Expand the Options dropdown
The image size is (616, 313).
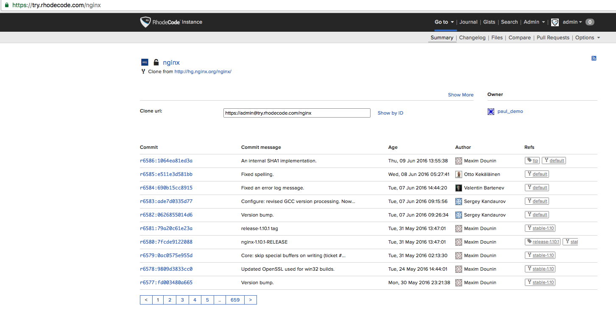coord(588,38)
